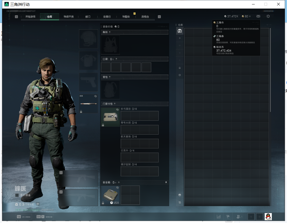The width and height of the screenshot is (287, 223).
Task: Click the 三角券 label in tooltip
Action: click(x=220, y=36)
